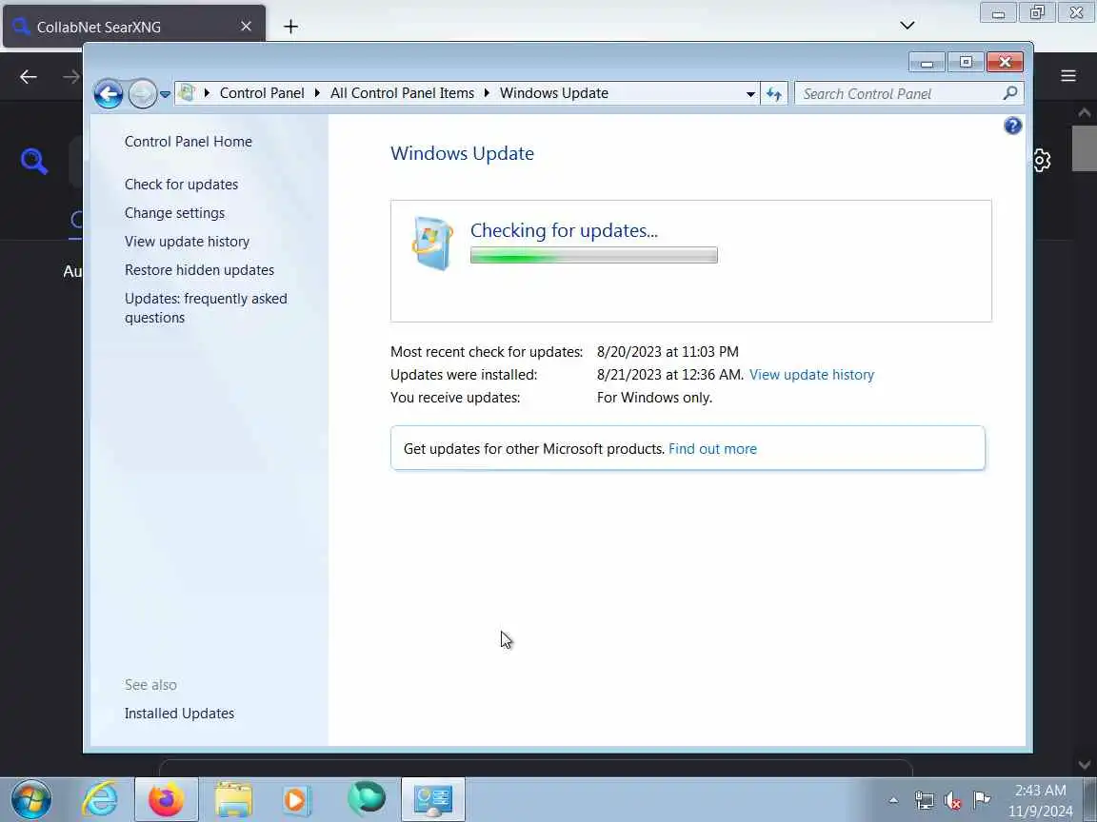Open Installed Updates link
The image size is (1097, 822).
point(179,714)
